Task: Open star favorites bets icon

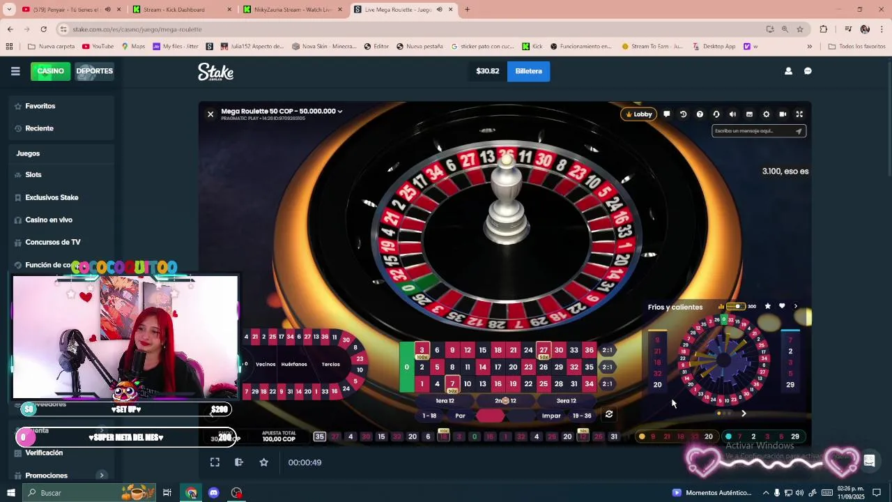Action: coord(768,306)
